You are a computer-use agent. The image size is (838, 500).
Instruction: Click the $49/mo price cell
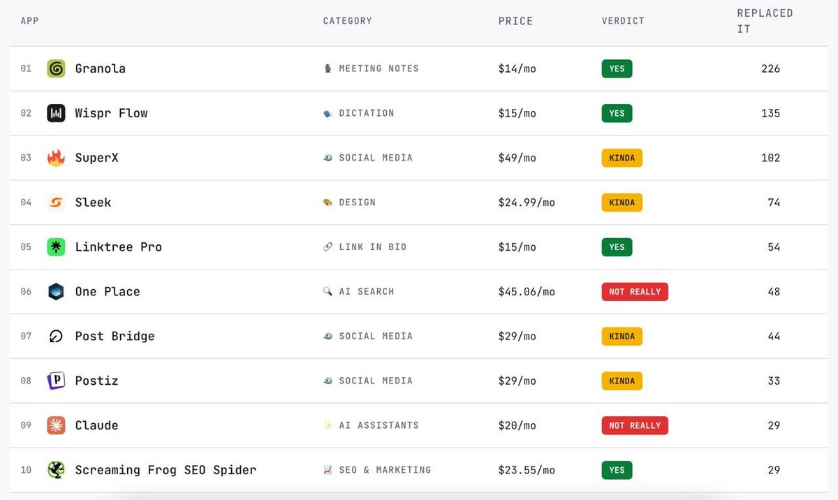tap(517, 158)
